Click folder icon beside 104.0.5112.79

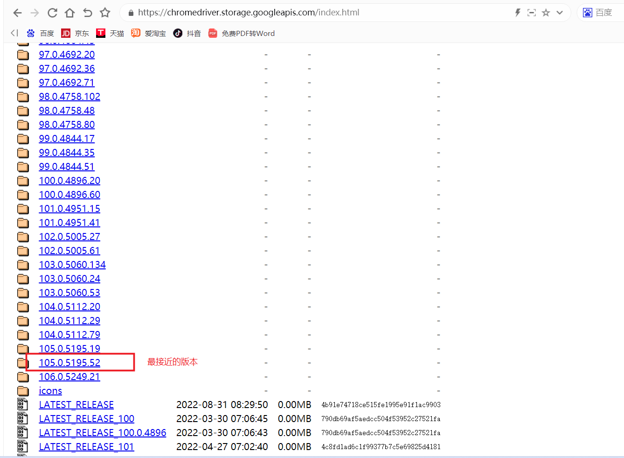[23, 335]
